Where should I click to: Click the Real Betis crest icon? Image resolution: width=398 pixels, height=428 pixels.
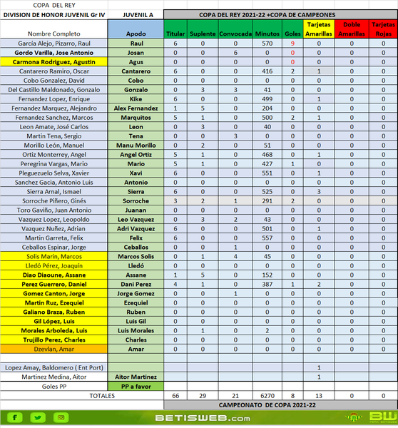(354, 417)
